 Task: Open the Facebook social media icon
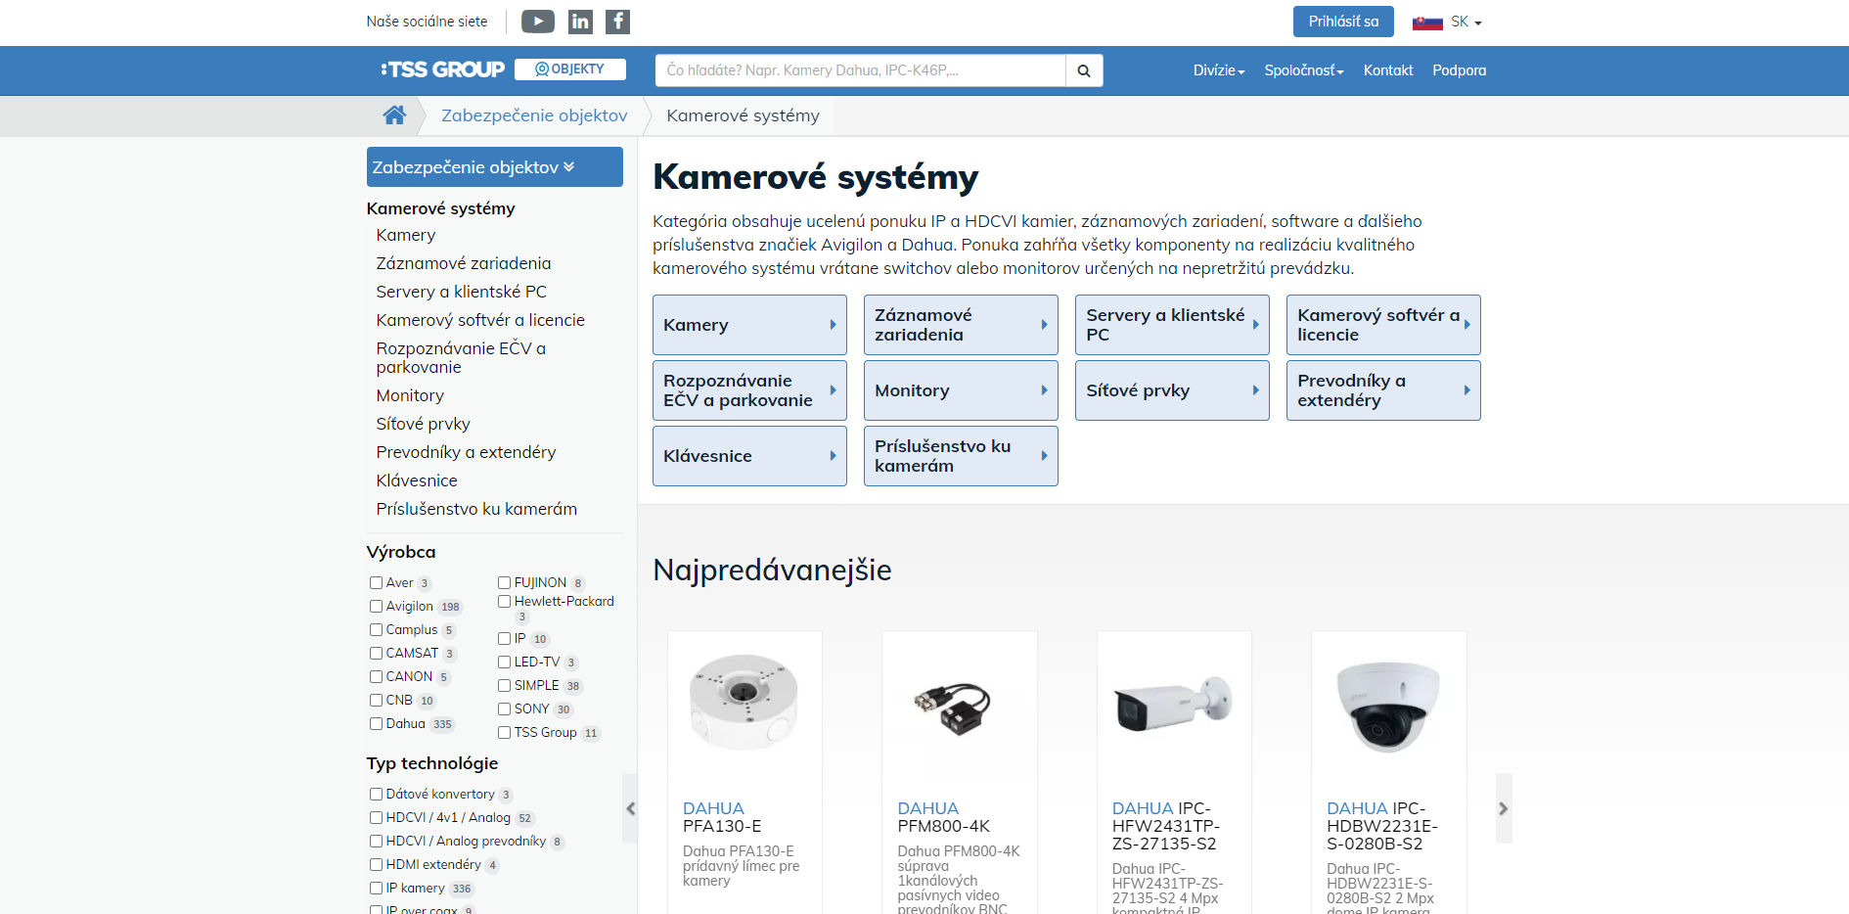(x=617, y=22)
